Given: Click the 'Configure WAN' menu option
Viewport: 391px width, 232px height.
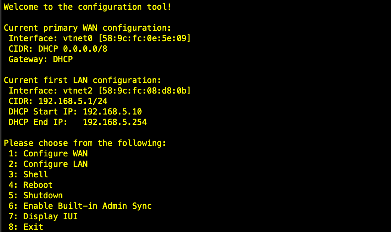Looking at the screenshot, I should [x=55, y=153].
